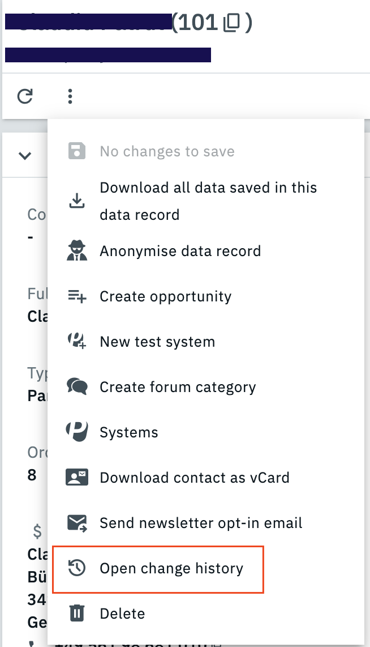Choose New test system

pyautogui.click(x=156, y=341)
